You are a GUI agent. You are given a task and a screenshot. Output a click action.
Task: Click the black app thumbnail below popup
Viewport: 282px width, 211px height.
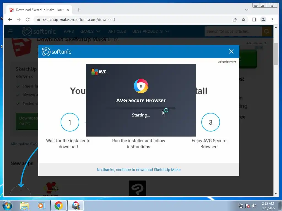coord(137,188)
